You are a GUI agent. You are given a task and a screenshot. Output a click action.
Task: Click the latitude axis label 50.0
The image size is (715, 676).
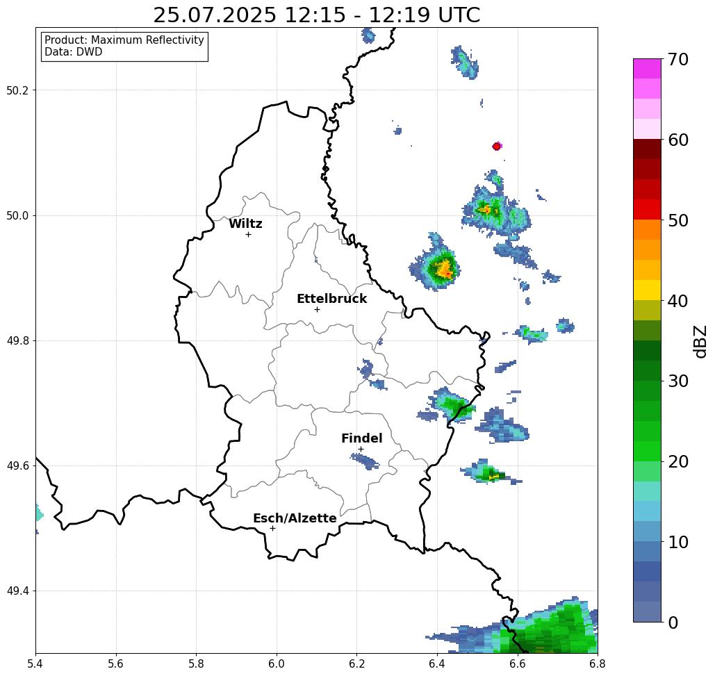[x=17, y=215]
